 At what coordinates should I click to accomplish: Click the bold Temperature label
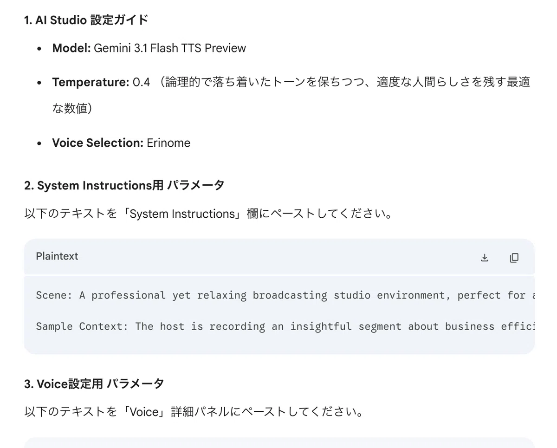tap(91, 82)
